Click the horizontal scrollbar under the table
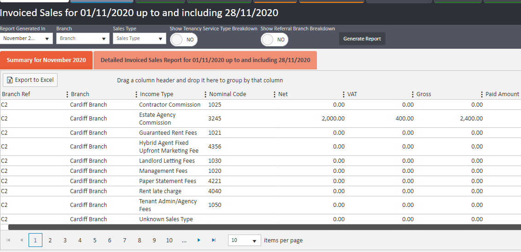Viewport: 521px width, 252px height. [263, 227]
